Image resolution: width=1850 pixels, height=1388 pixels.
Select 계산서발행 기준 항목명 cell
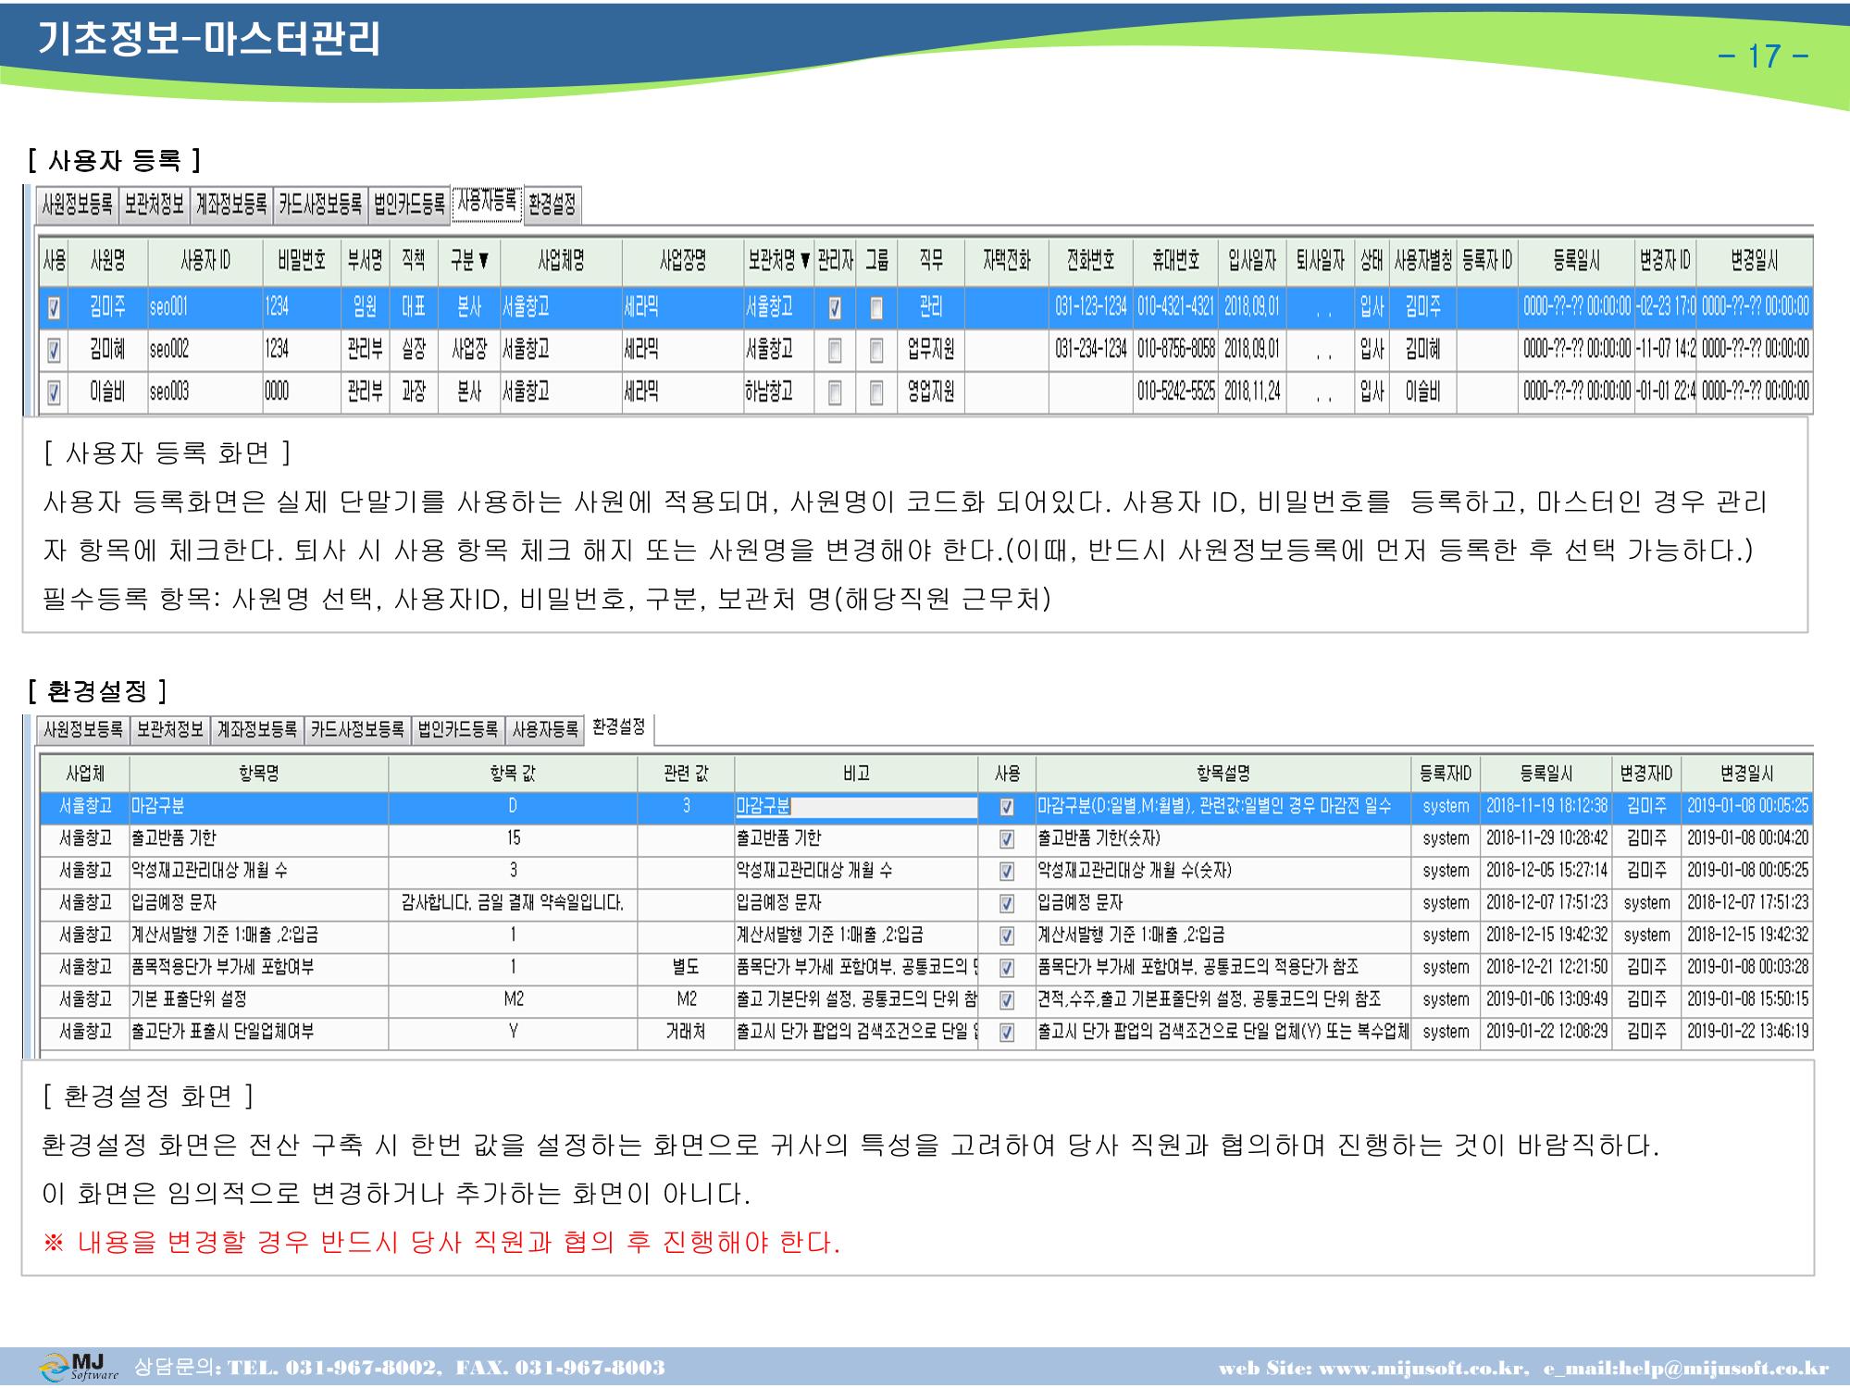(x=259, y=936)
